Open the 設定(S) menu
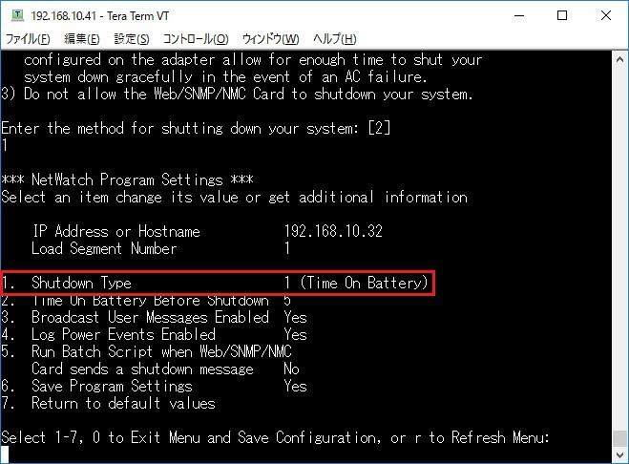This screenshot has height=464, width=629. tap(132, 39)
